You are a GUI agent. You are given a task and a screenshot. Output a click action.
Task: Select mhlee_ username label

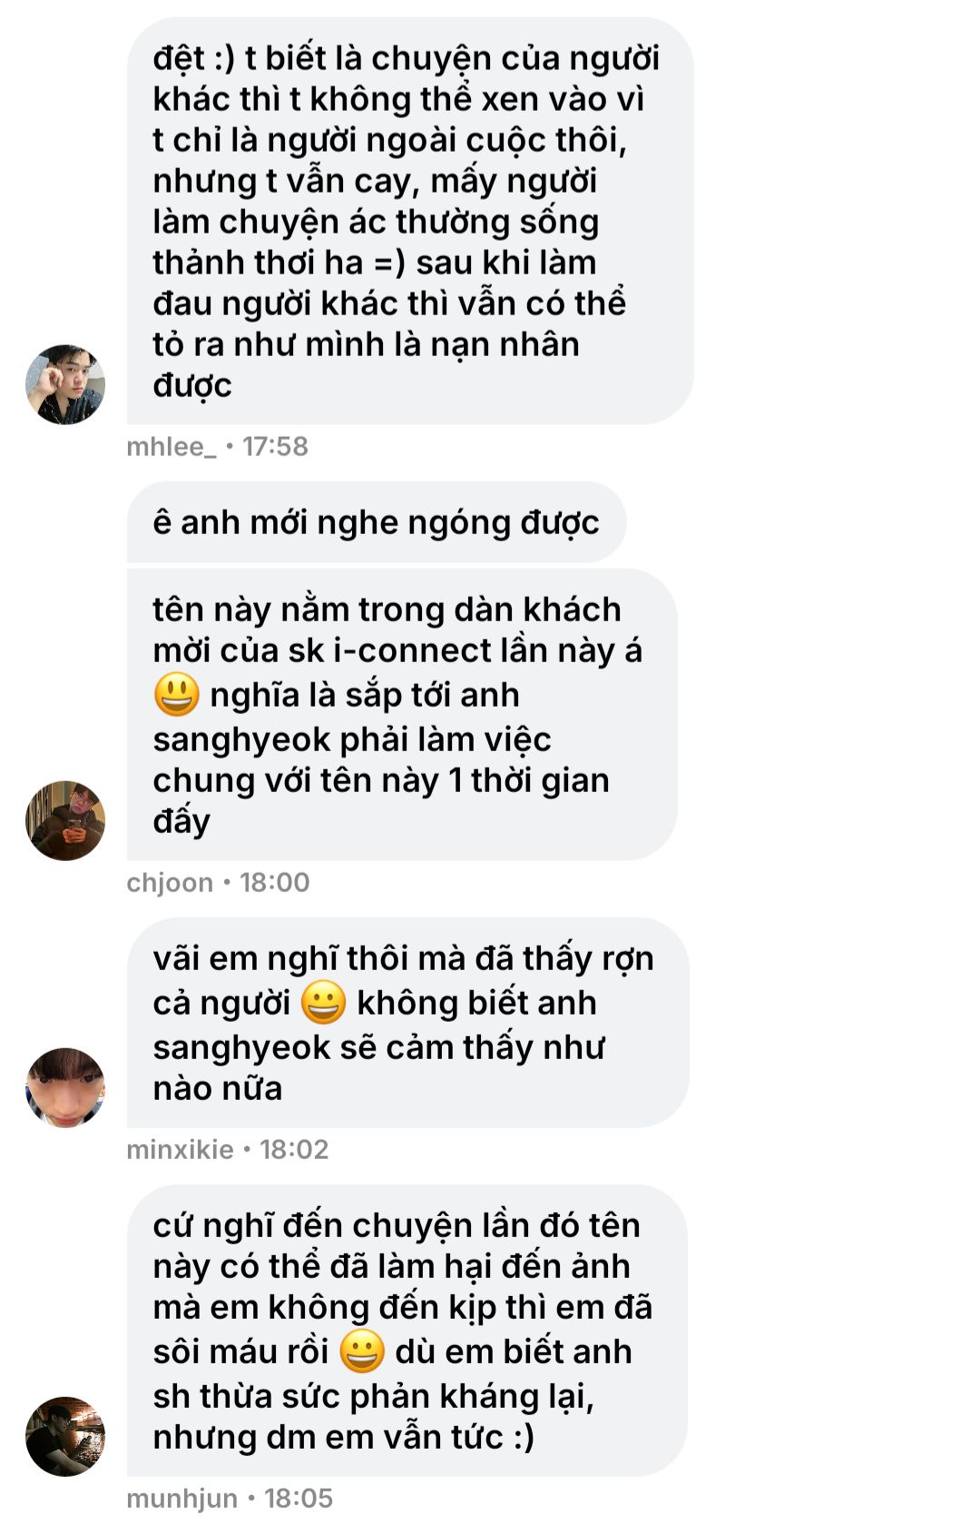tap(171, 447)
